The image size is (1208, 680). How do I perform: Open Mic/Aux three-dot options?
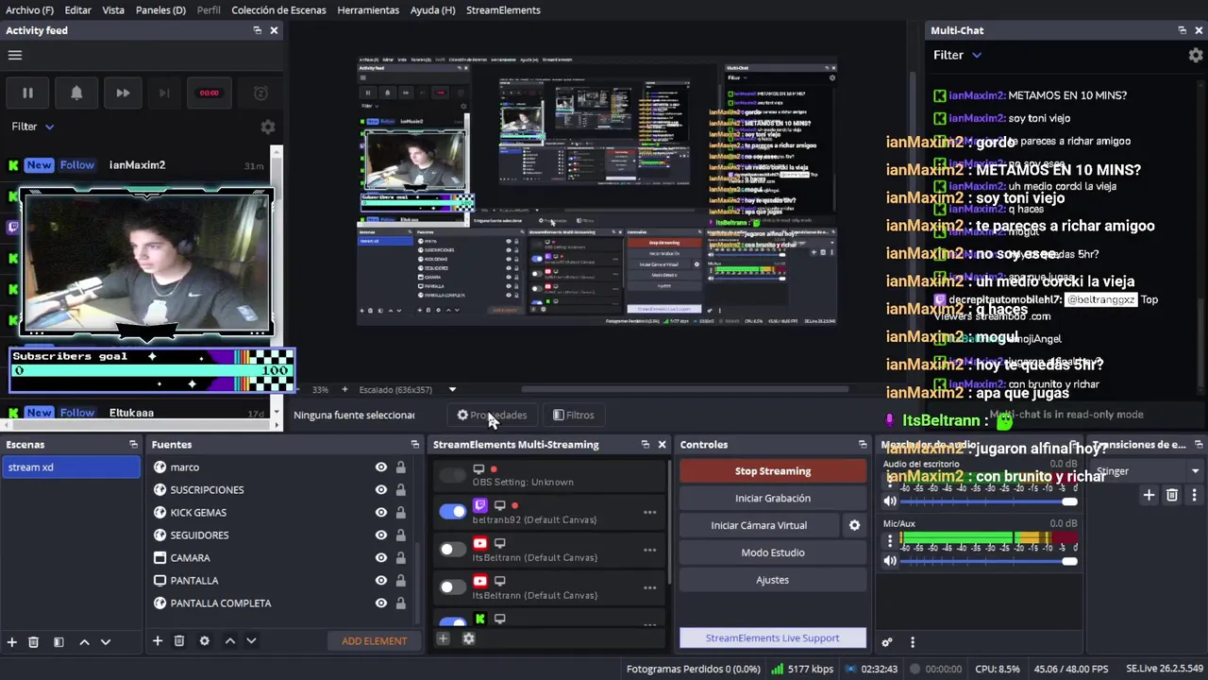[x=889, y=541]
